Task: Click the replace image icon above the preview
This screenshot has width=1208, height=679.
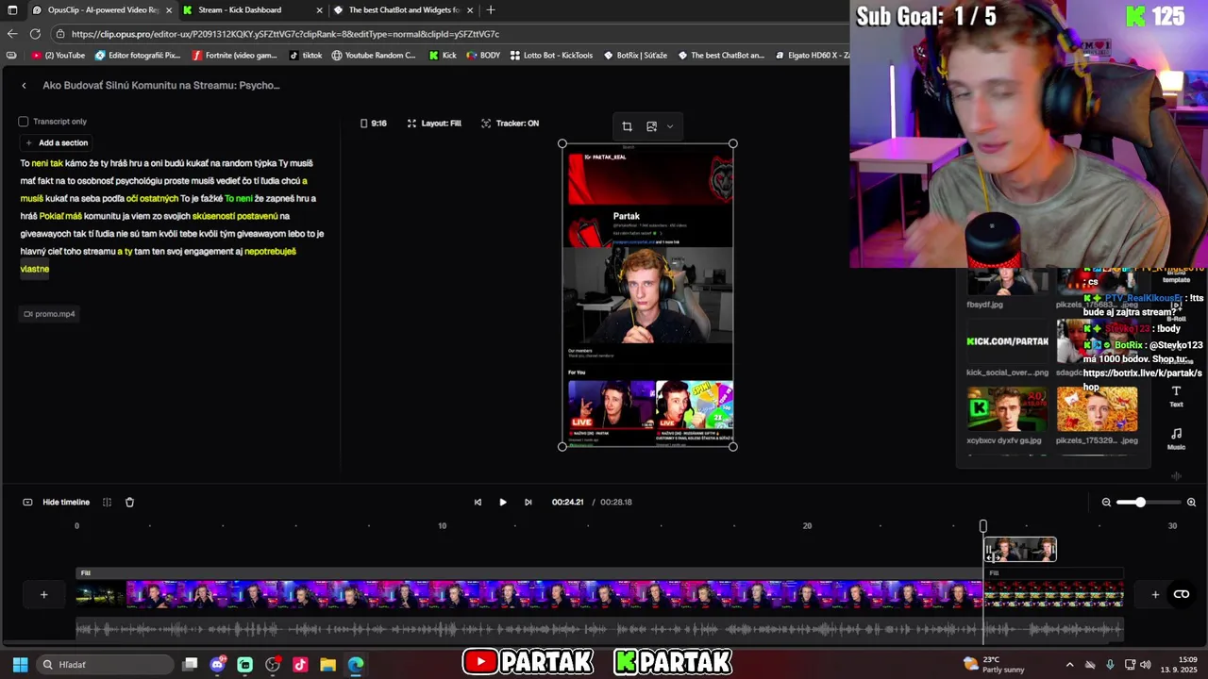Action: coord(651,126)
